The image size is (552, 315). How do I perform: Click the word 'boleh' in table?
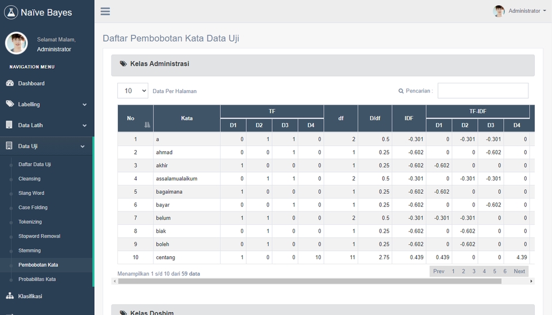[162, 244]
